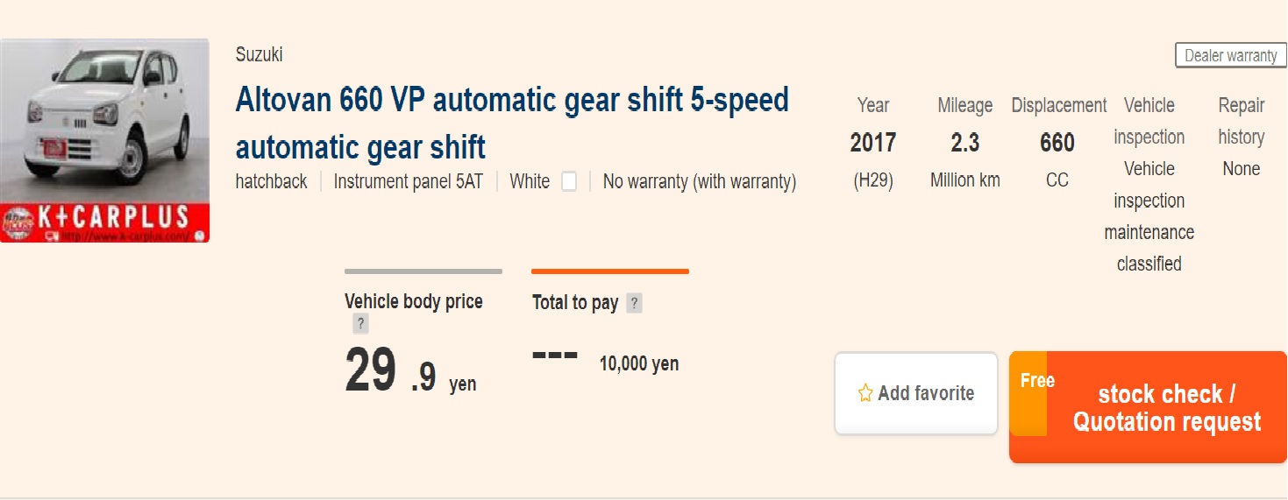This screenshot has height=500, width=1288.
Task: Click the Repair history None entry
Action: tap(1241, 168)
